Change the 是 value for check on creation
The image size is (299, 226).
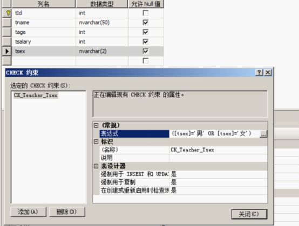[218, 190]
